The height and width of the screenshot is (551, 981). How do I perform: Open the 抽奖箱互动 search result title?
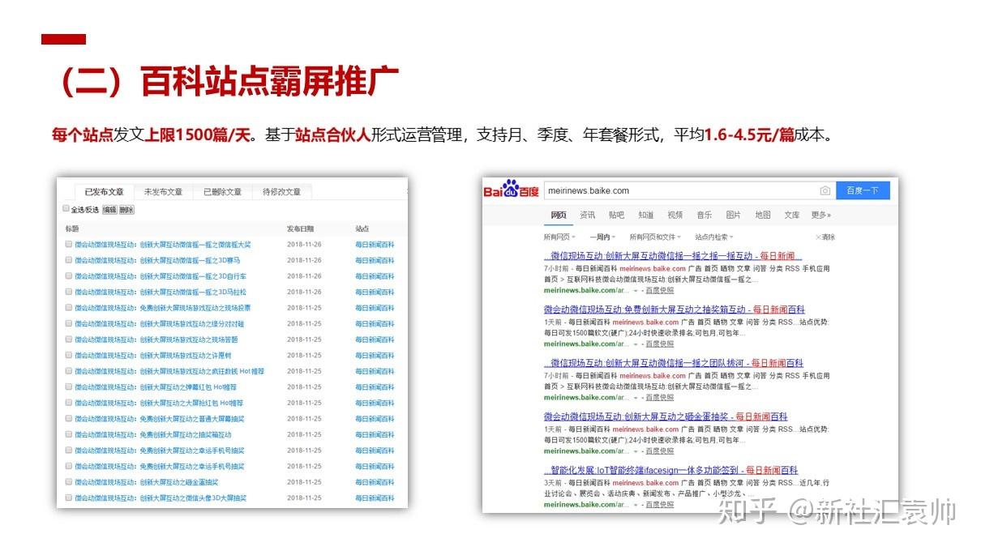point(674,310)
